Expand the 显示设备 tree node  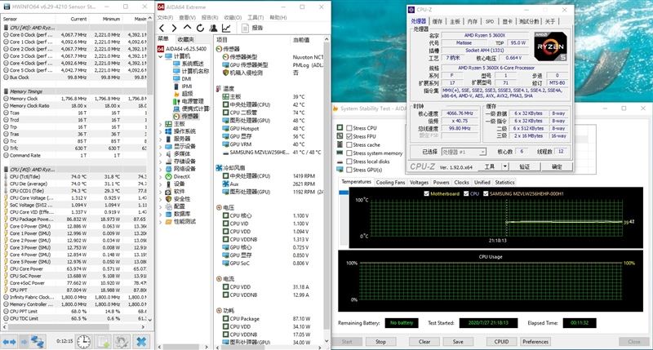(161, 147)
